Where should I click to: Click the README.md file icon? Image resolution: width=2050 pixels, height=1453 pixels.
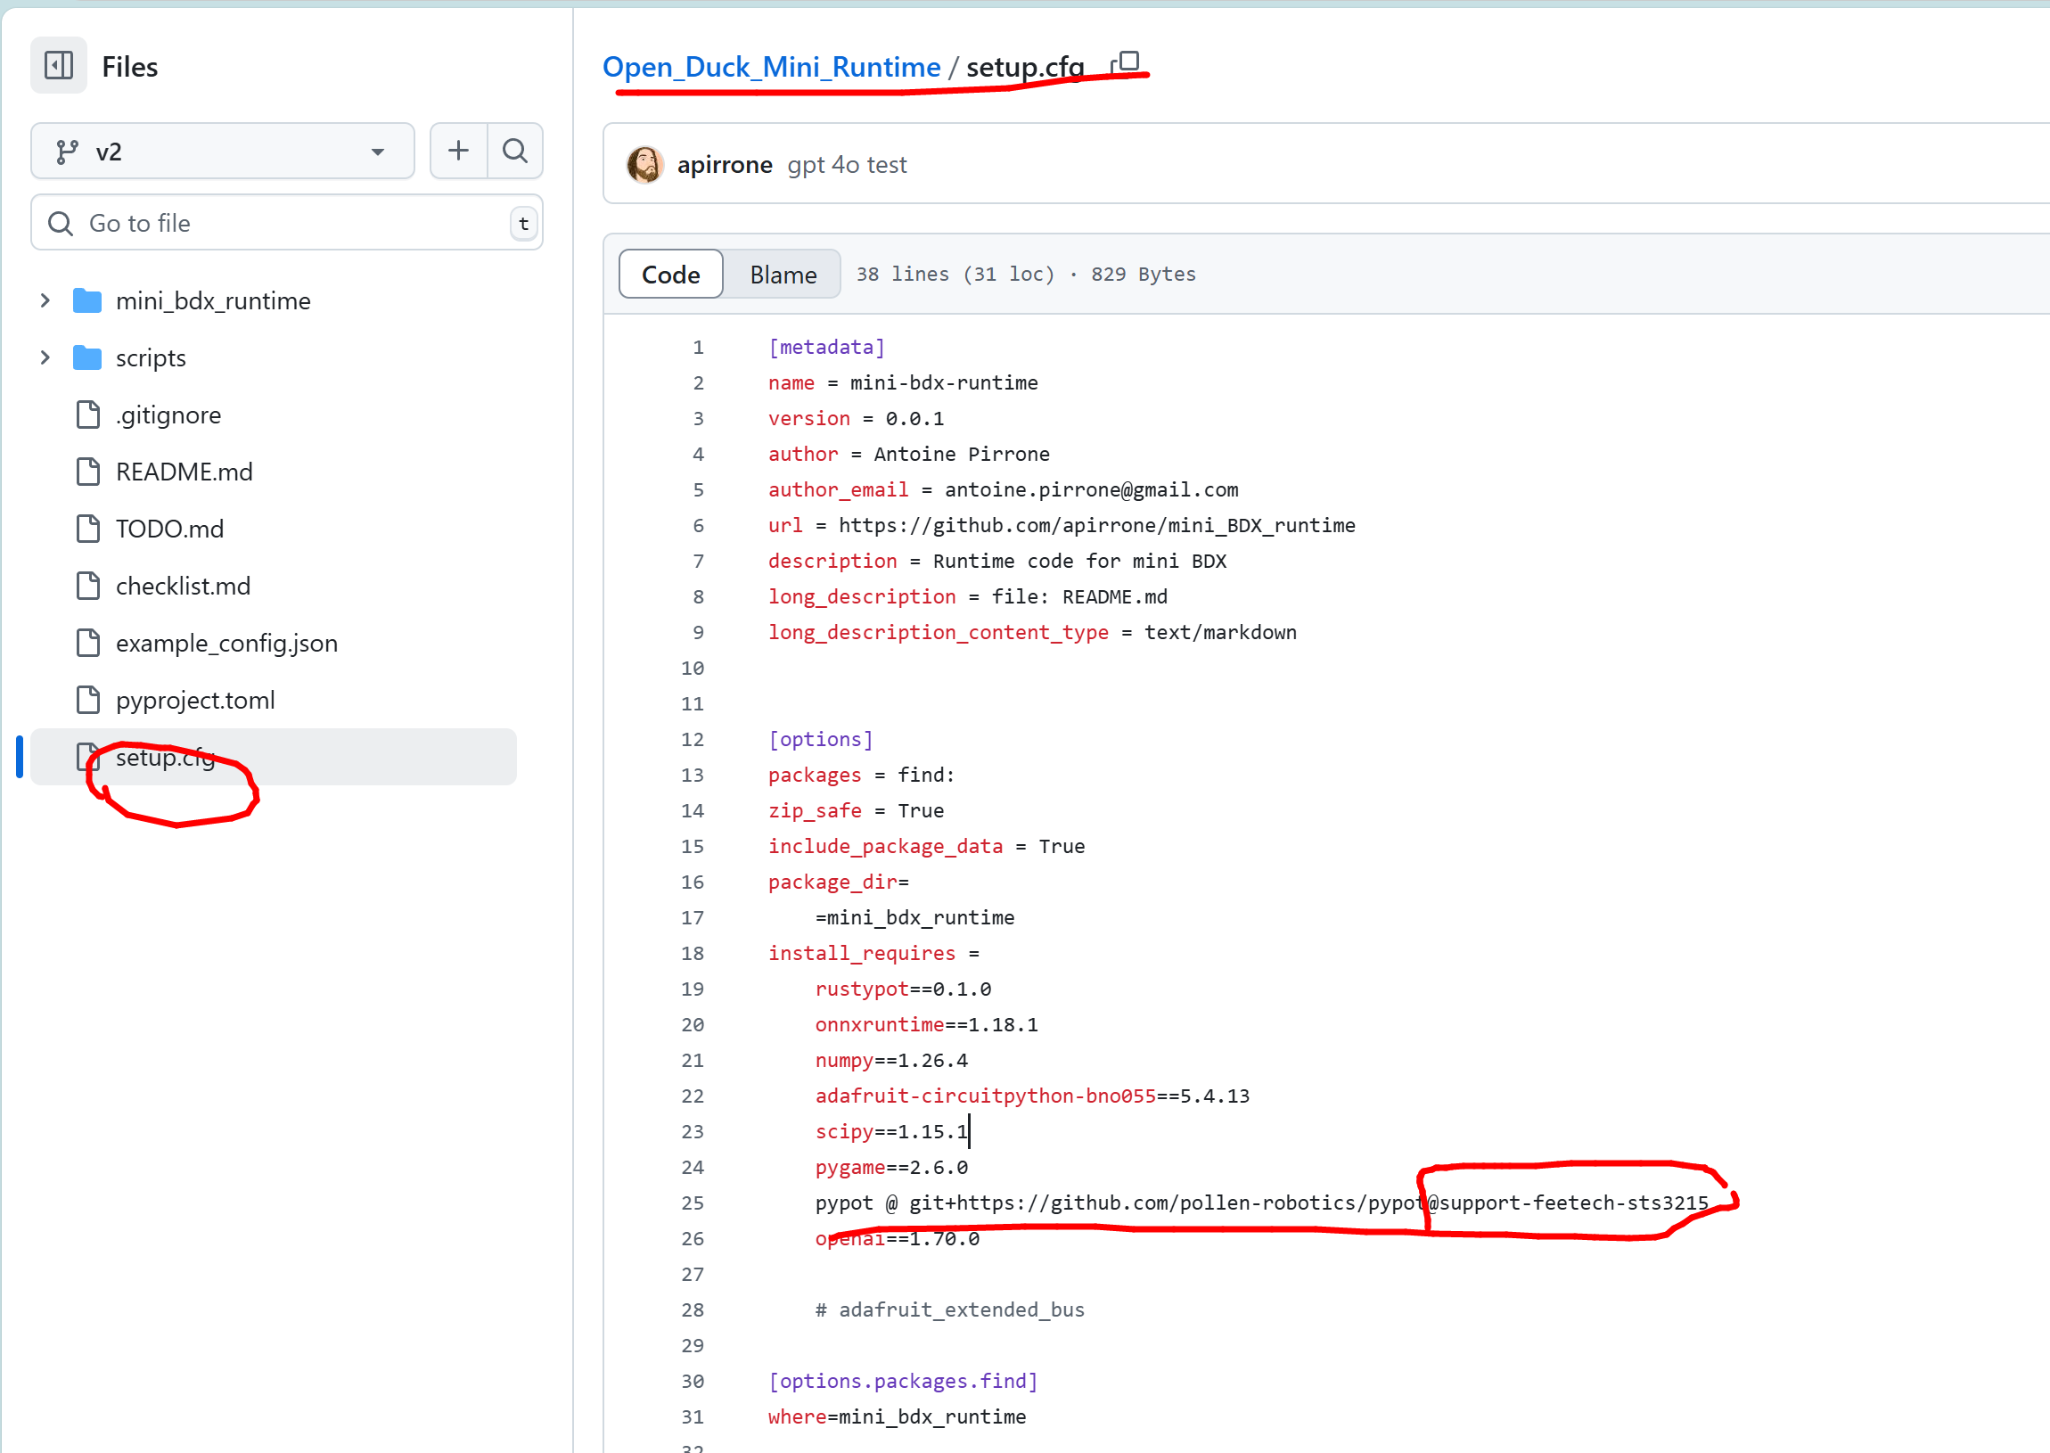[x=87, y=472]
